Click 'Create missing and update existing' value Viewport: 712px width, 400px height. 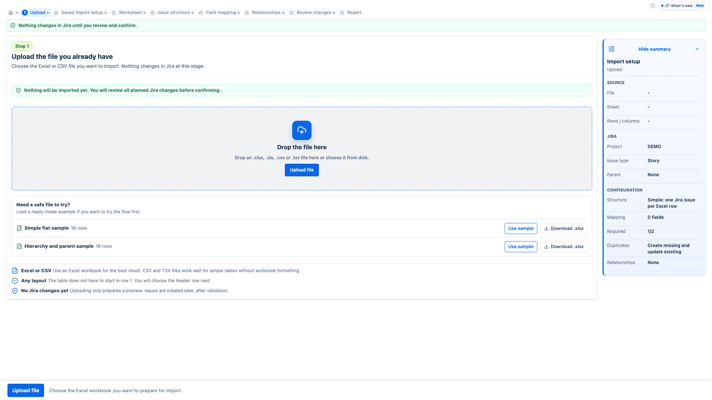[x=669, y=249]
